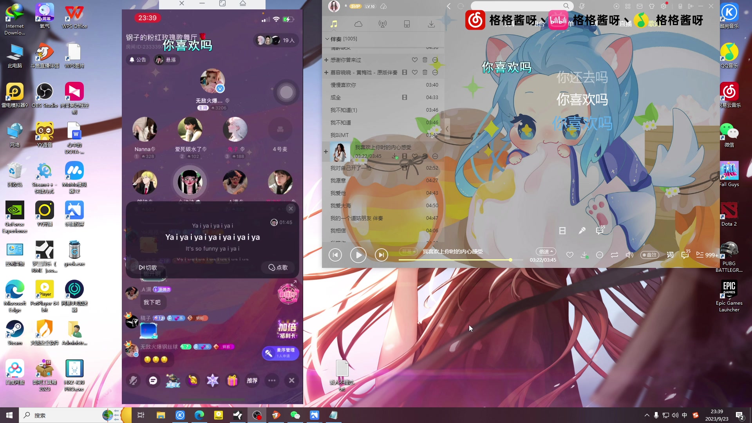
Task: Switch to the local music note tab
Action: click(x=334, y=24)
